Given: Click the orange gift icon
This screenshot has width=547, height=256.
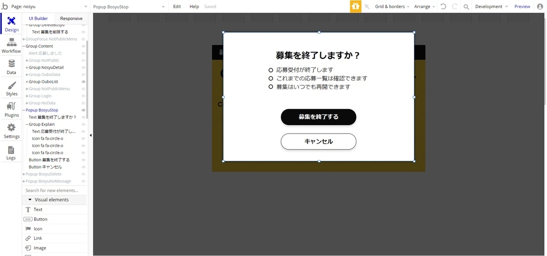Looking at the screenshot, I should [x=356, y=6].
